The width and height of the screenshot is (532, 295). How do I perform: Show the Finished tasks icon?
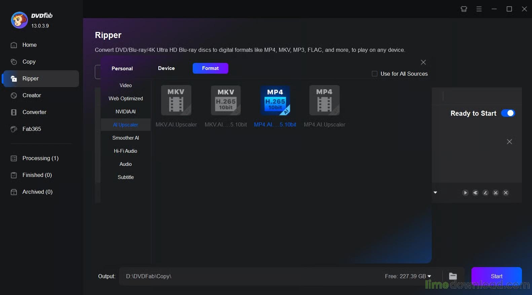pos(14,175)
